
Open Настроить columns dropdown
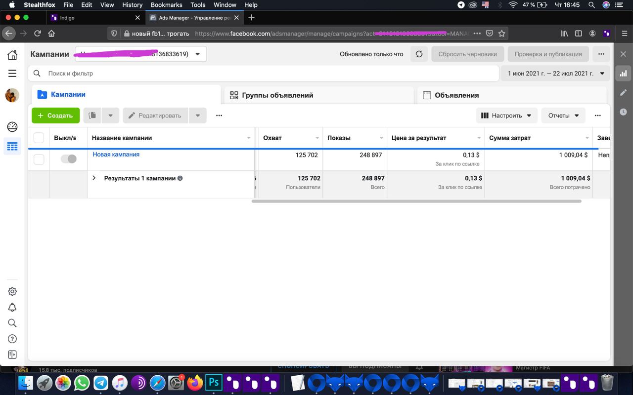pyautogui.click(x=506, y=116)
